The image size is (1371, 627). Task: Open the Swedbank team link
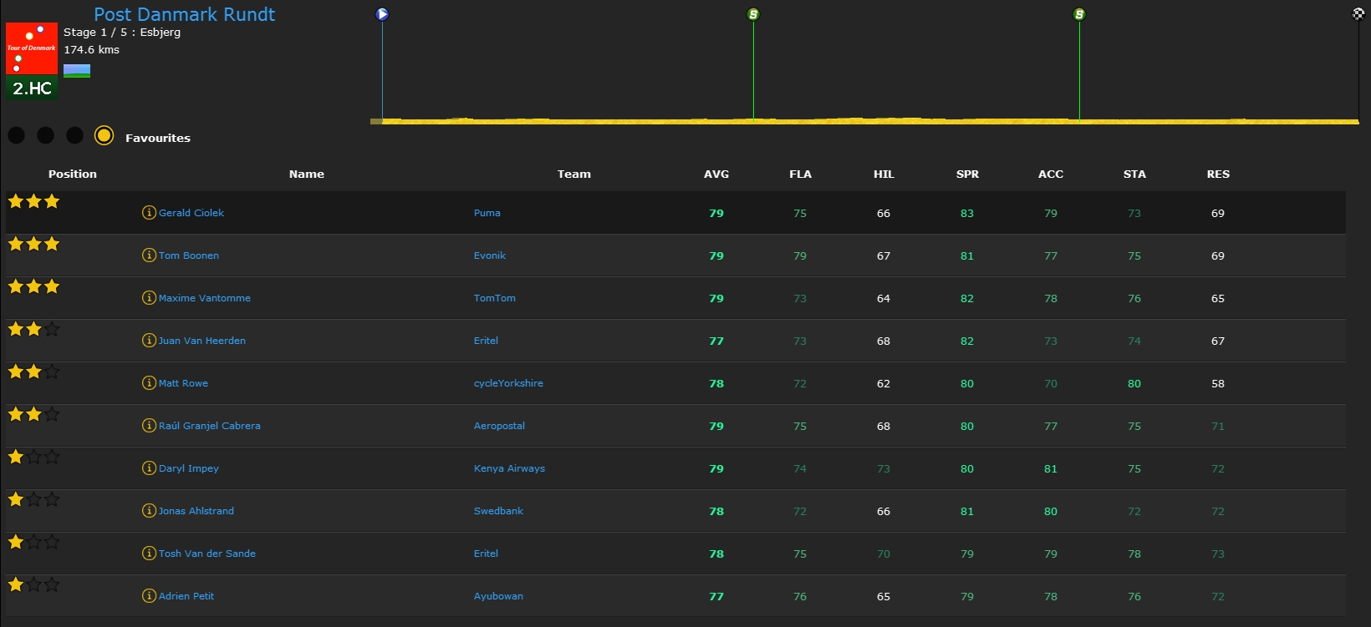click(x=498, y=511)
